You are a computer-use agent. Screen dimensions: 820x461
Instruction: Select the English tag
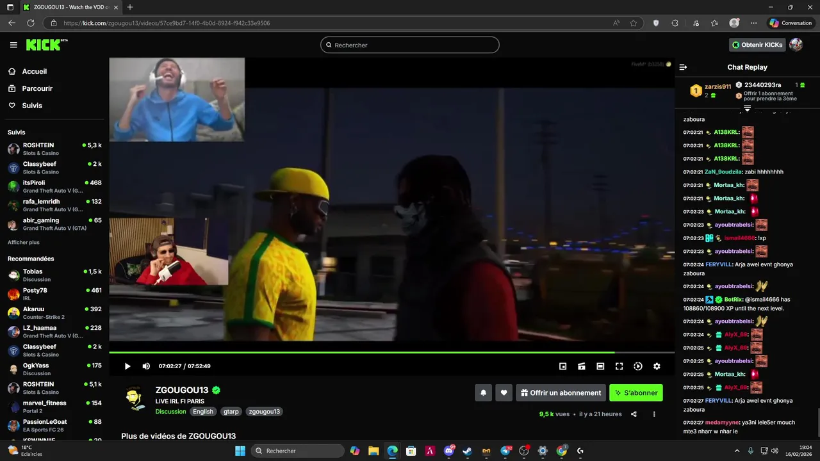tap(203, 412)
